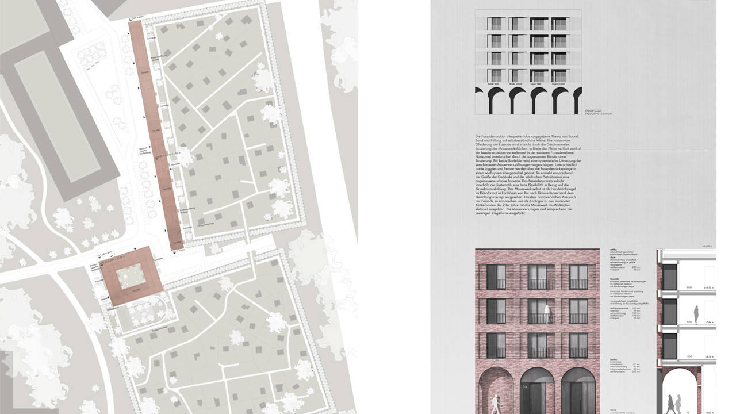Click the long red bar building on site plan
This screenshot has height=414, width=736.
click(x=155, y=138)
